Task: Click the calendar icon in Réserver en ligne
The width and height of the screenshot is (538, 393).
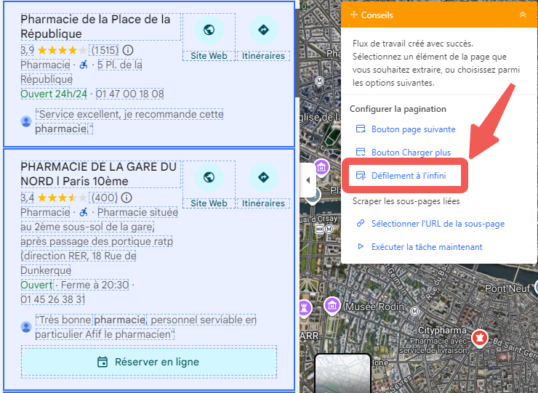Action: [x=103, y=362]
